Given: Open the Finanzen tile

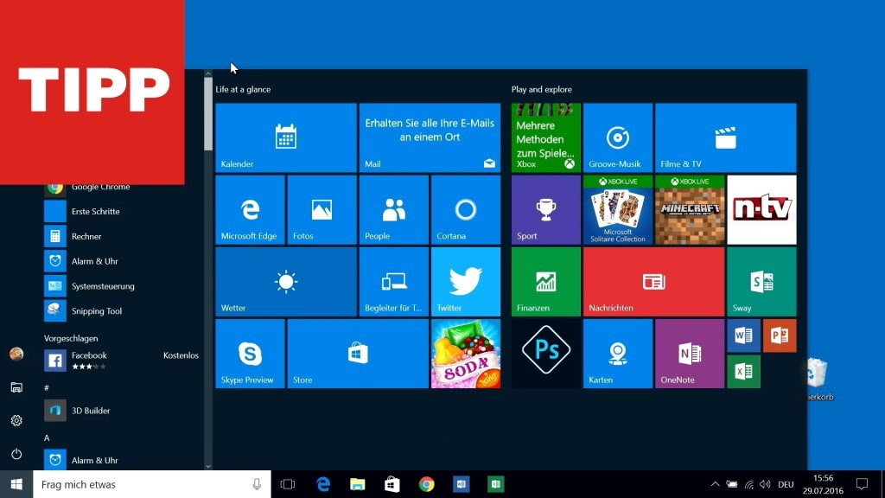Looking at the screenshot, I should pos(546,282).
